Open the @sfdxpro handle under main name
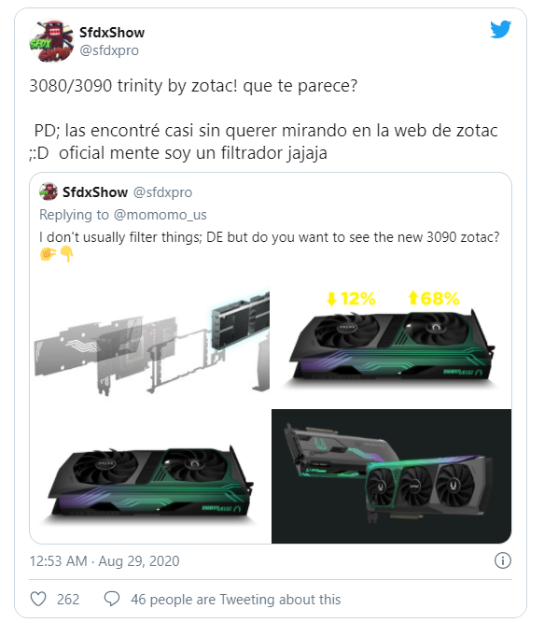Screen dimensions: 544x623 click(109, 50)
